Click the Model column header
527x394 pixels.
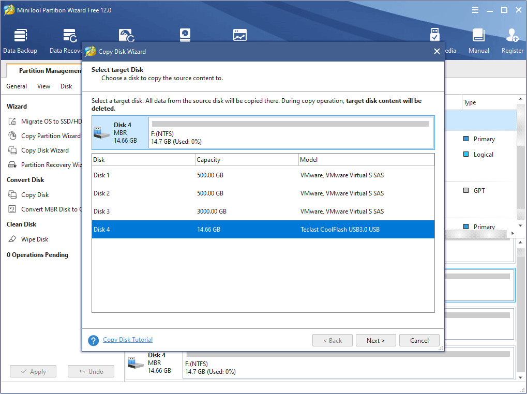point(366,160)
